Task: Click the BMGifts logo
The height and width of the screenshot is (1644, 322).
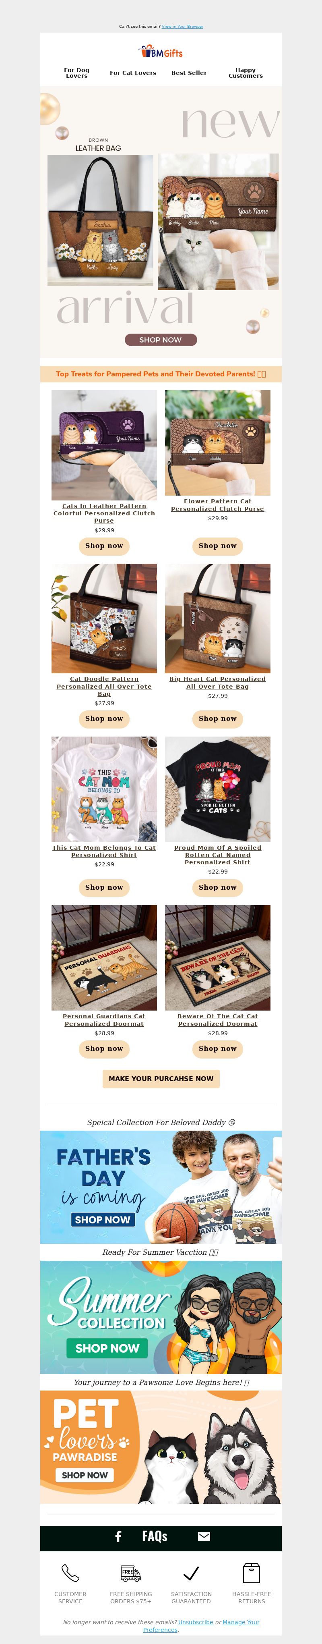Action: click(161, 52)
